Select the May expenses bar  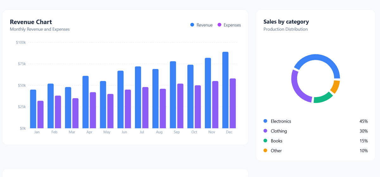click(x=110, y=111)
